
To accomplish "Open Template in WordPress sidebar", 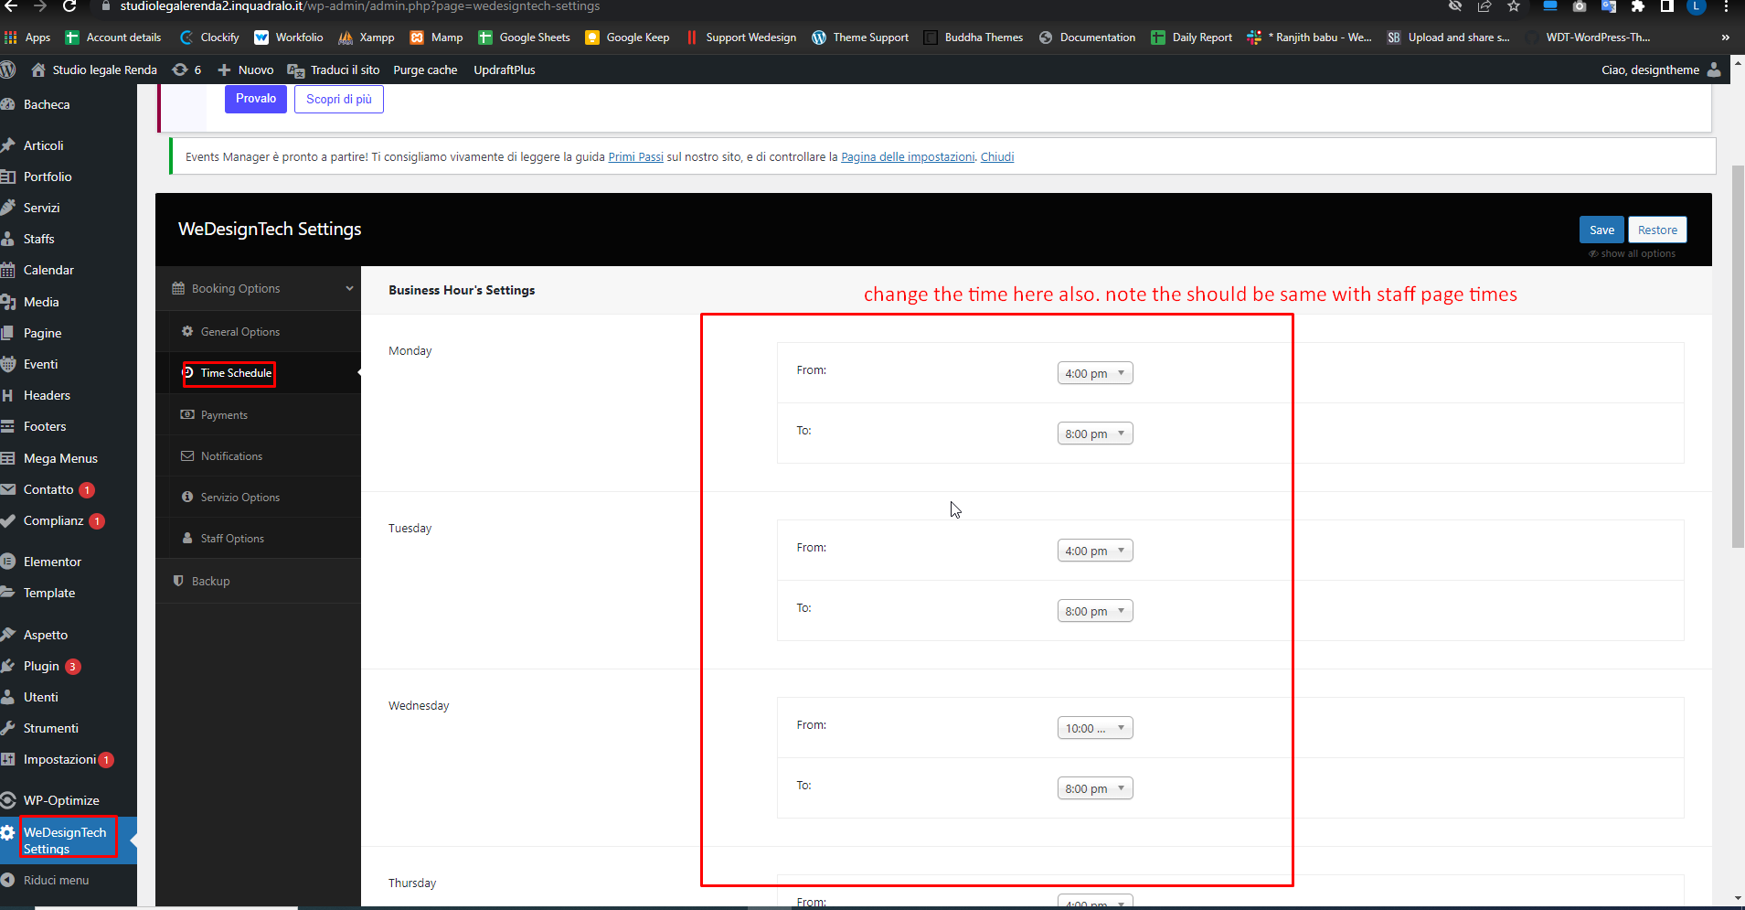I will pos(49,593).
